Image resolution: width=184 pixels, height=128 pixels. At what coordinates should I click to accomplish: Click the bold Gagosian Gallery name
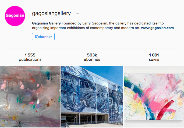[46, 23]
